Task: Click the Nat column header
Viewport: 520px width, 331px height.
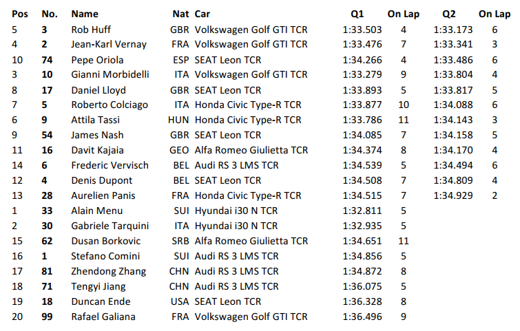Action: click(x=180, y=14)
